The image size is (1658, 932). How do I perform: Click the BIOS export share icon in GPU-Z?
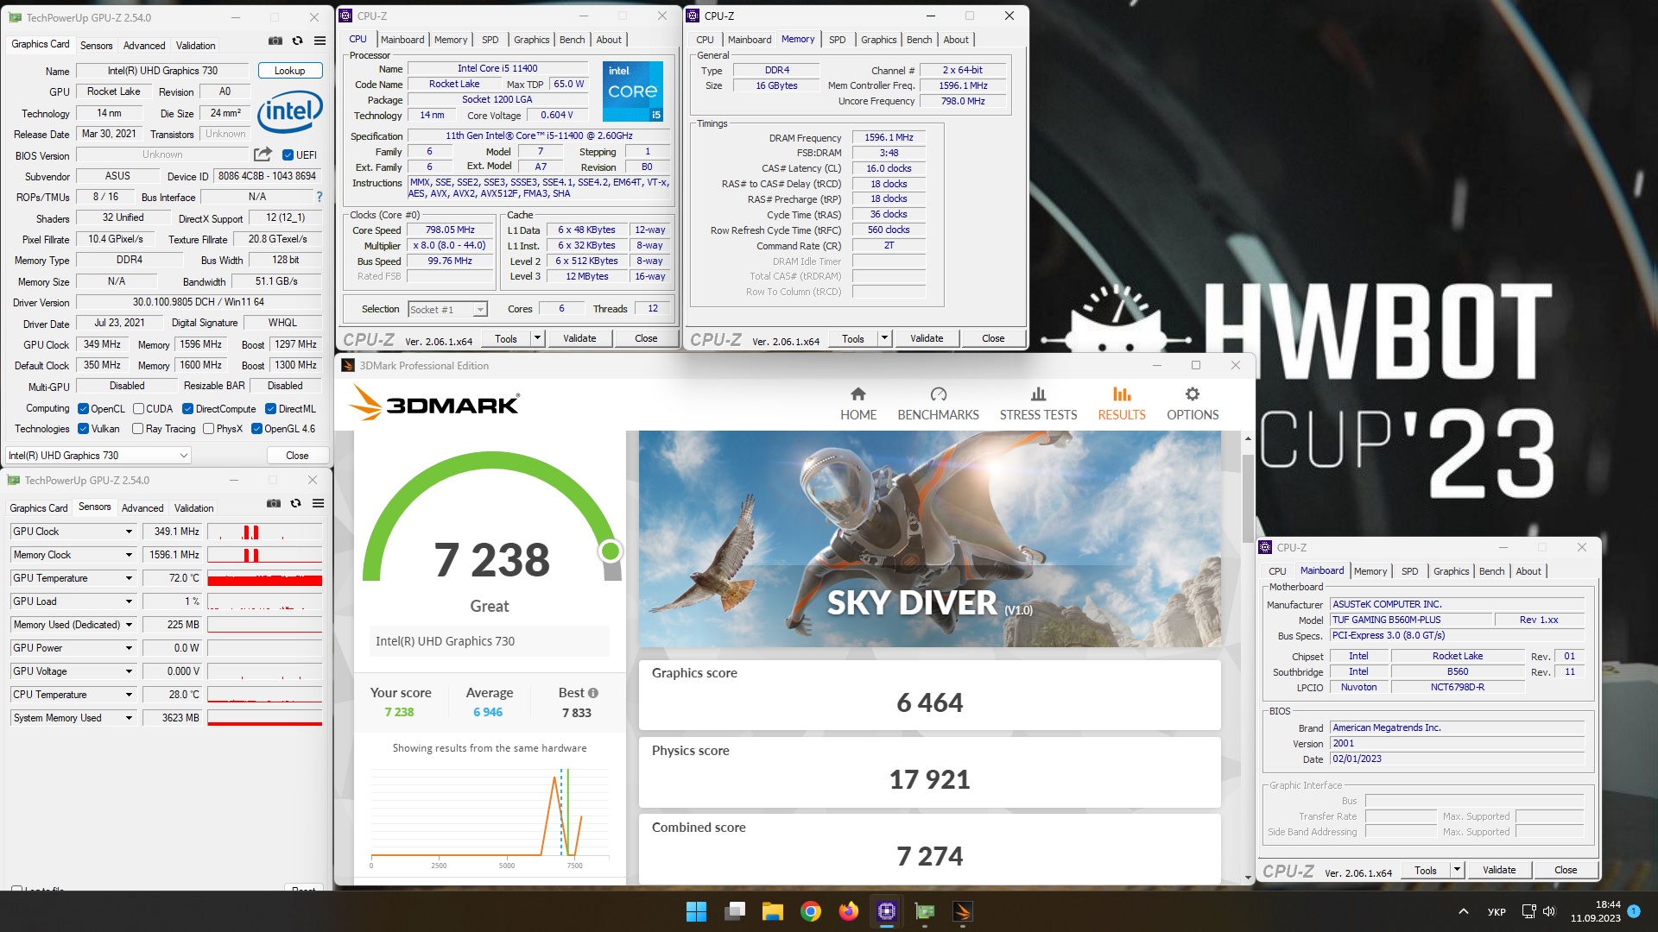(263, 154)
